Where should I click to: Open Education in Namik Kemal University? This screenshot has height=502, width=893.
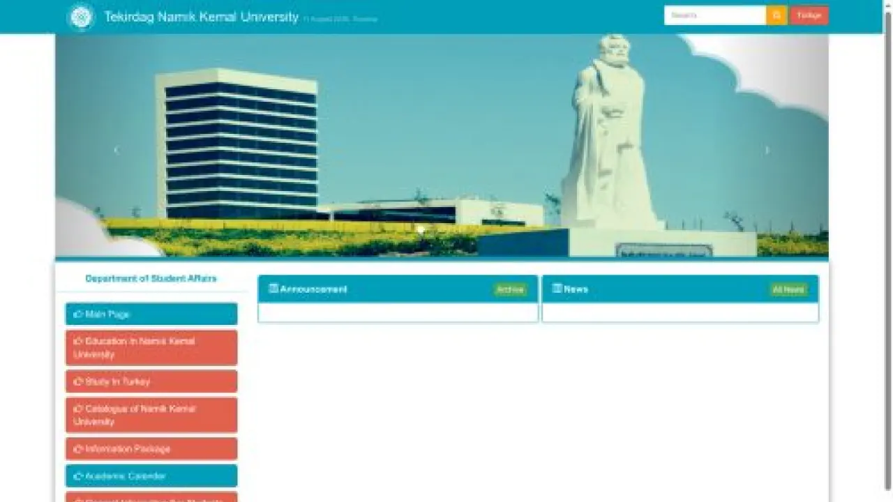[x=151, y=348]
